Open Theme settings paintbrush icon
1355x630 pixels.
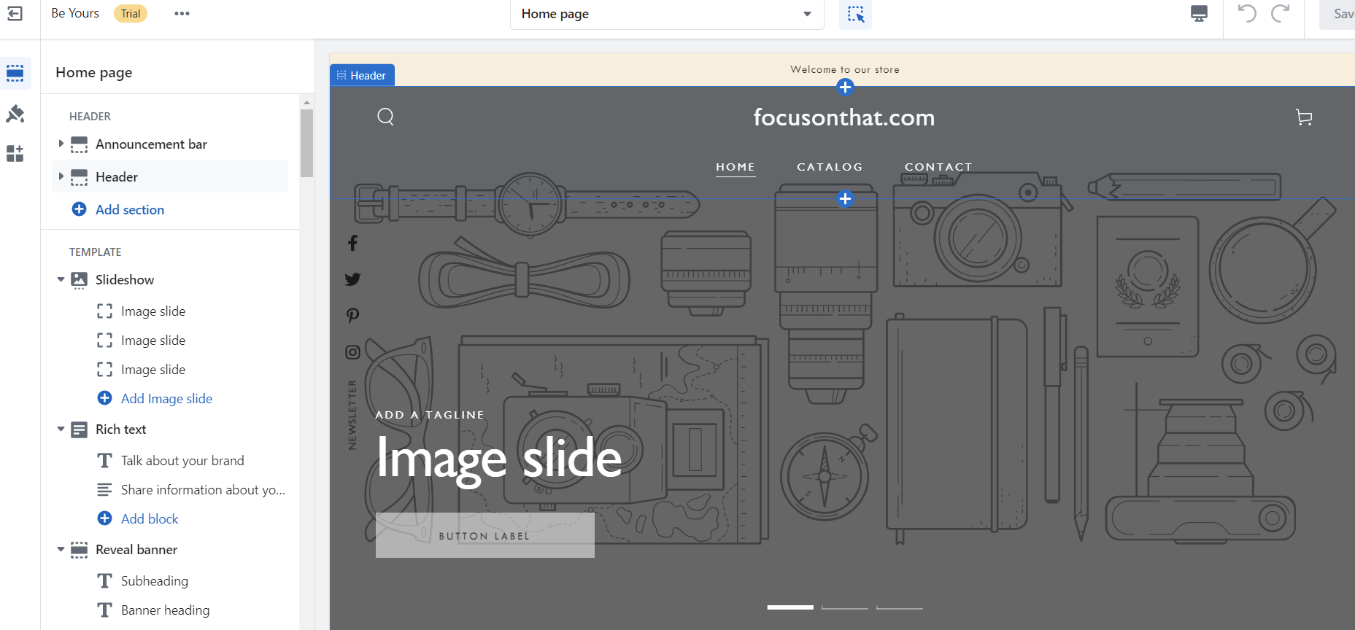15,113
